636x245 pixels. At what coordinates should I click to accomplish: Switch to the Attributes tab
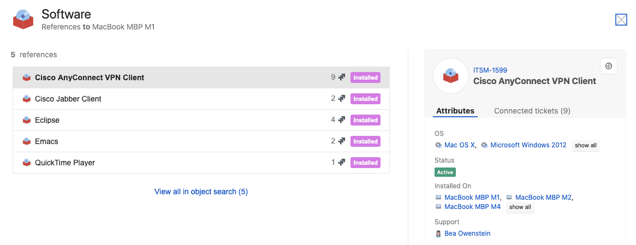[455, 111]
